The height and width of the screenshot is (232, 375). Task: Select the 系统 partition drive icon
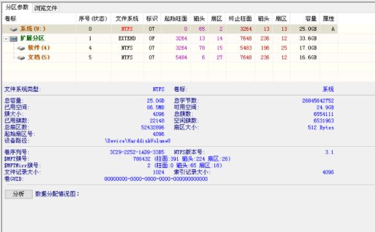tap(13, 29)
